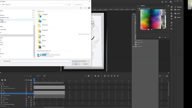The height and width of the screenshot is (108, 192).
Task: Open the workspace switcher icon
Action: (166, 2)
